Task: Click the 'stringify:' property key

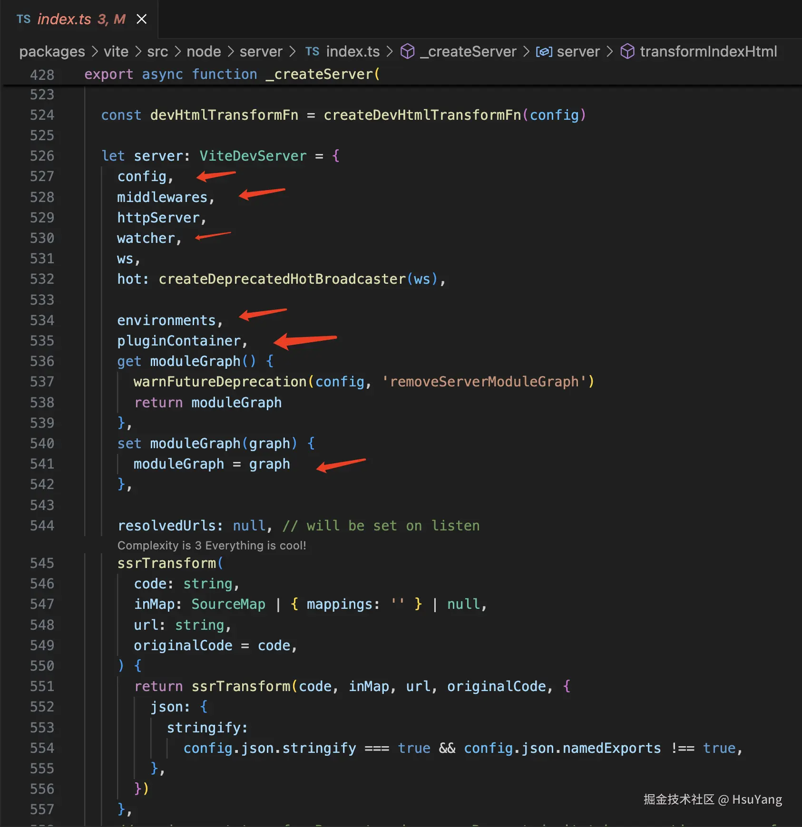Action: (x=207, y=728)
